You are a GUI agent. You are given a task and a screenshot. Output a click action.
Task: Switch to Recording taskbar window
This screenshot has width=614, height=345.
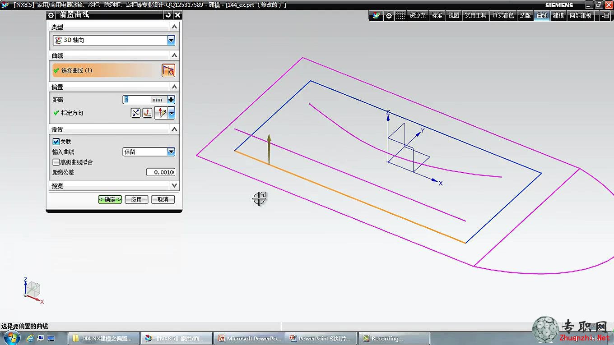click(x=394, y=338)
